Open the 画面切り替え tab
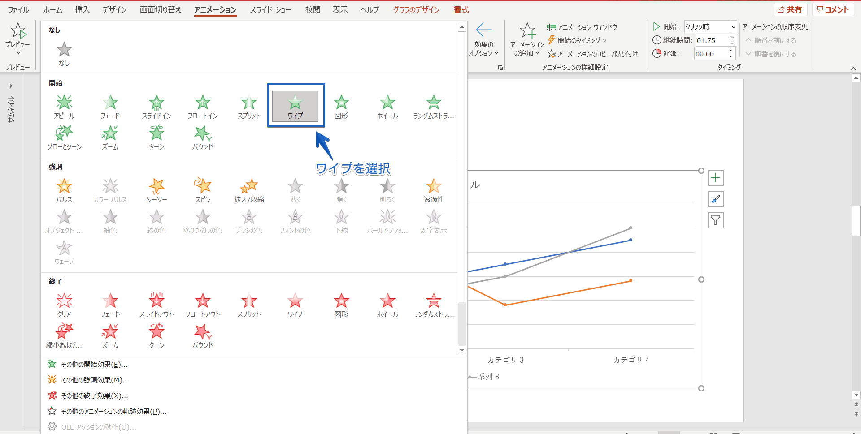Screen dimensions: 861x434 click(x=161, y=9)
